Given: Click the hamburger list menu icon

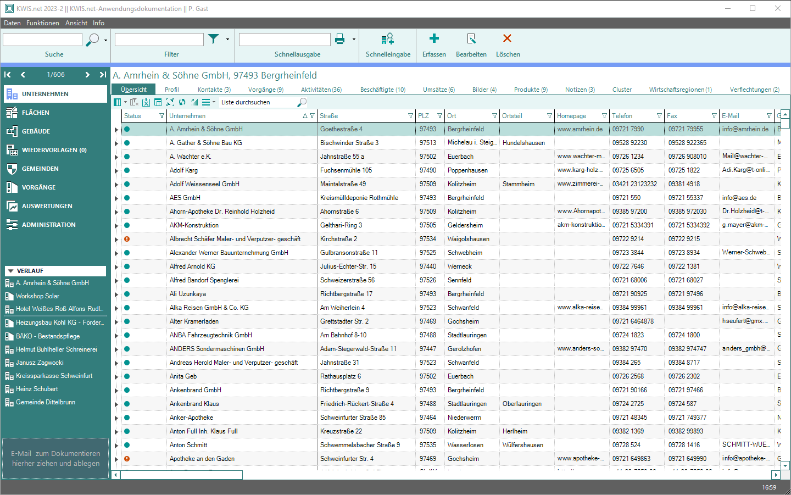Looking at the screenshot, I should pyautogui.click(x=206, y=102).
